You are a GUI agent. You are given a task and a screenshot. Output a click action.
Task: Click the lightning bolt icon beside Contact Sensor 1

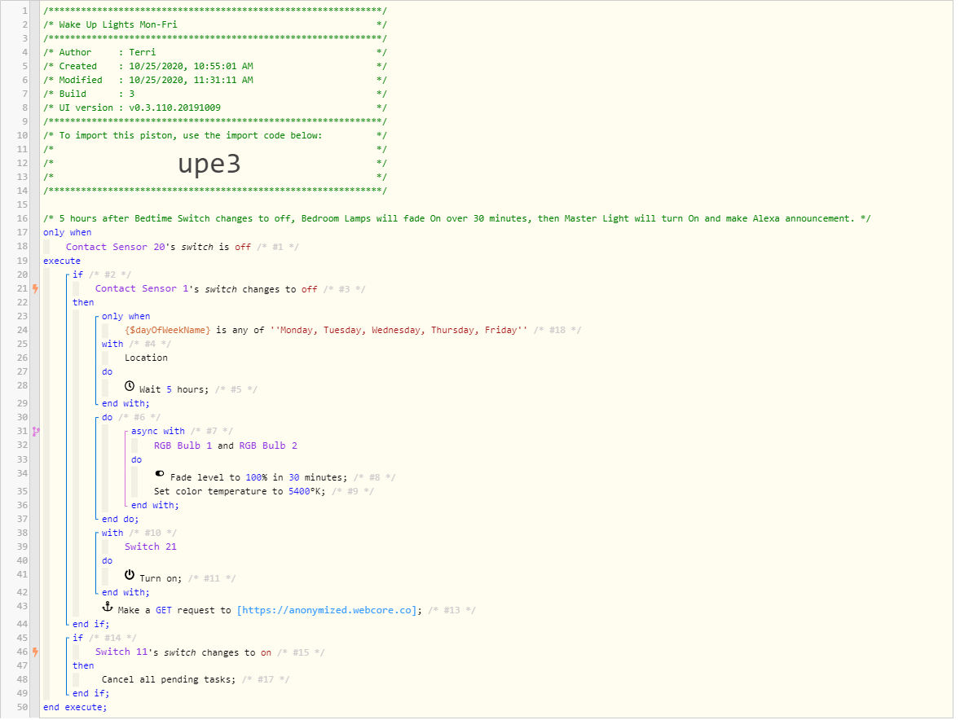pyautogui.click(x=36, y=289)
